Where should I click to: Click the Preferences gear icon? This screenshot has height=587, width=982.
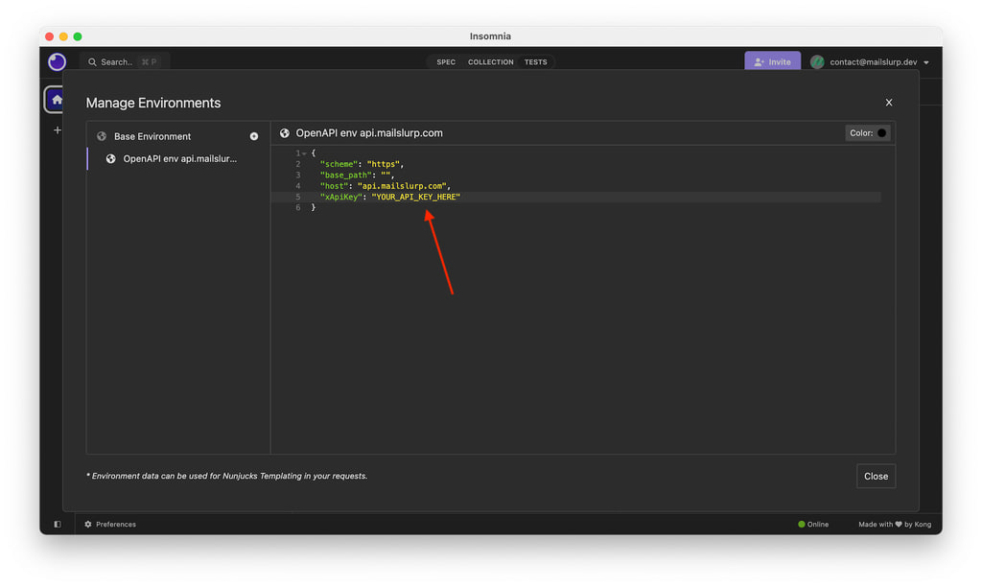tap(88, 525)
